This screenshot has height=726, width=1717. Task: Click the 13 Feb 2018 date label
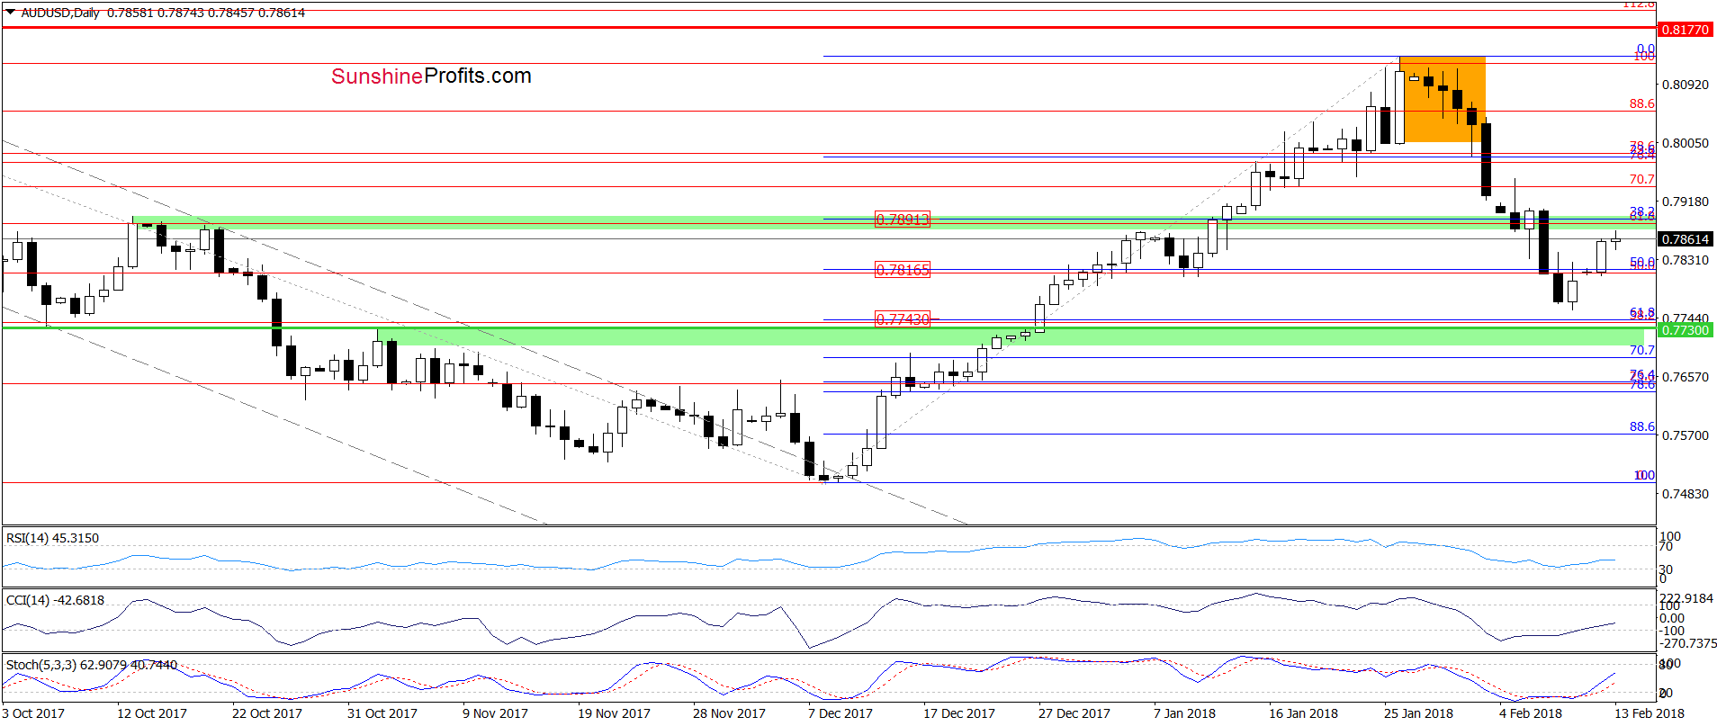pyautogui.click(x=1649, y=713)
